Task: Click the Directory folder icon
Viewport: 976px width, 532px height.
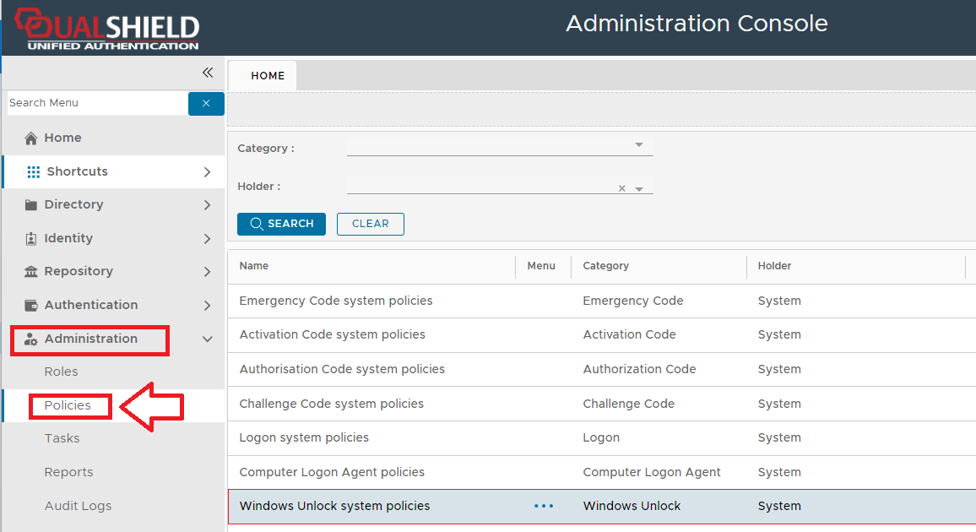Action: coord(31,204)
